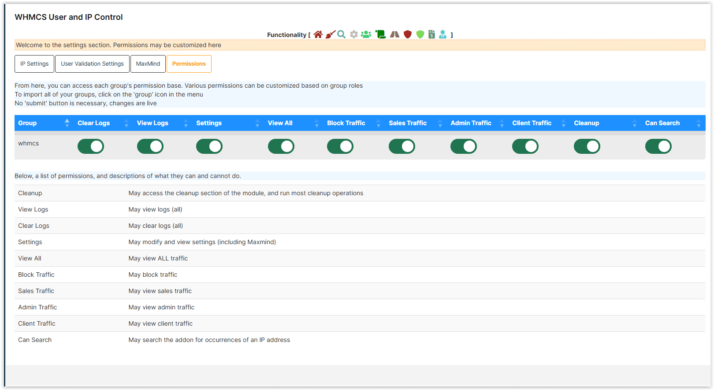714x390 pixels.
Task: Sort by Can Search column header
Action: (x=673, y=123)
